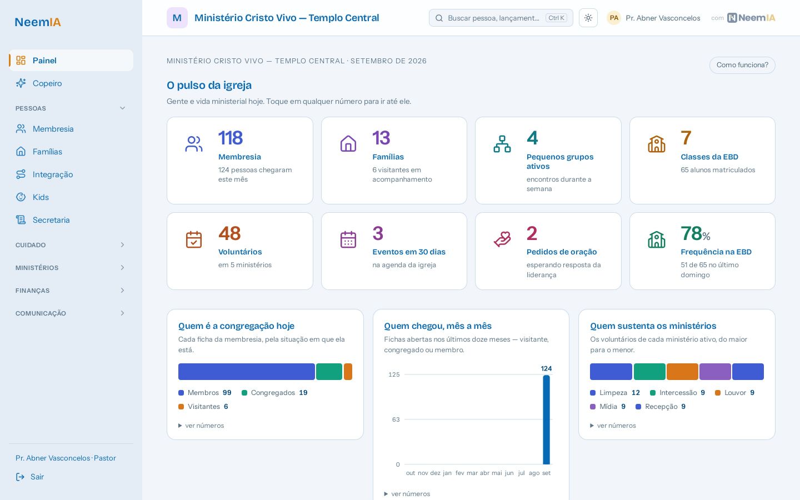Toggle the light/dark theme sun button
800x500 pixels.
(588, 18)
